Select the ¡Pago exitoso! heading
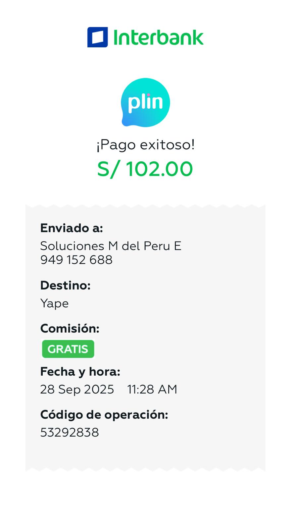Viewport: 291px width, 530px height. click(145, 145)
